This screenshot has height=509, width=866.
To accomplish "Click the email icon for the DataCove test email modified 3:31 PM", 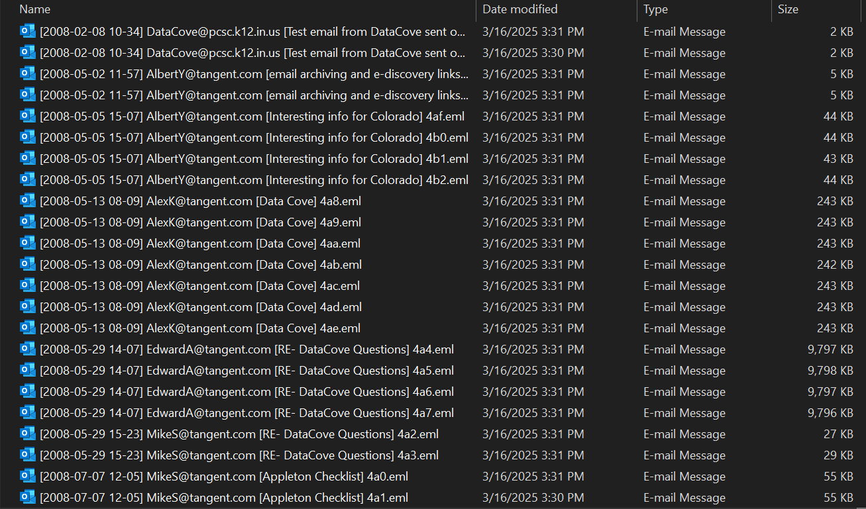I will (x=28, y=31).
